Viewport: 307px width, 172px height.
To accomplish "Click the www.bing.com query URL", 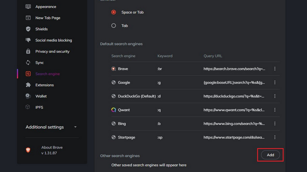I will point(234,124).
